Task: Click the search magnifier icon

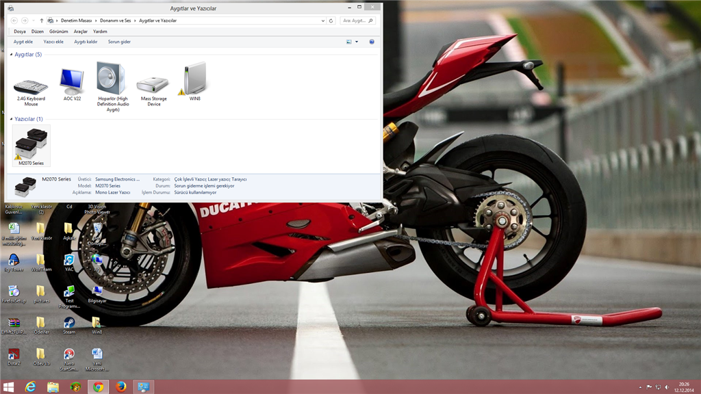Action: (x=370, y=21)
